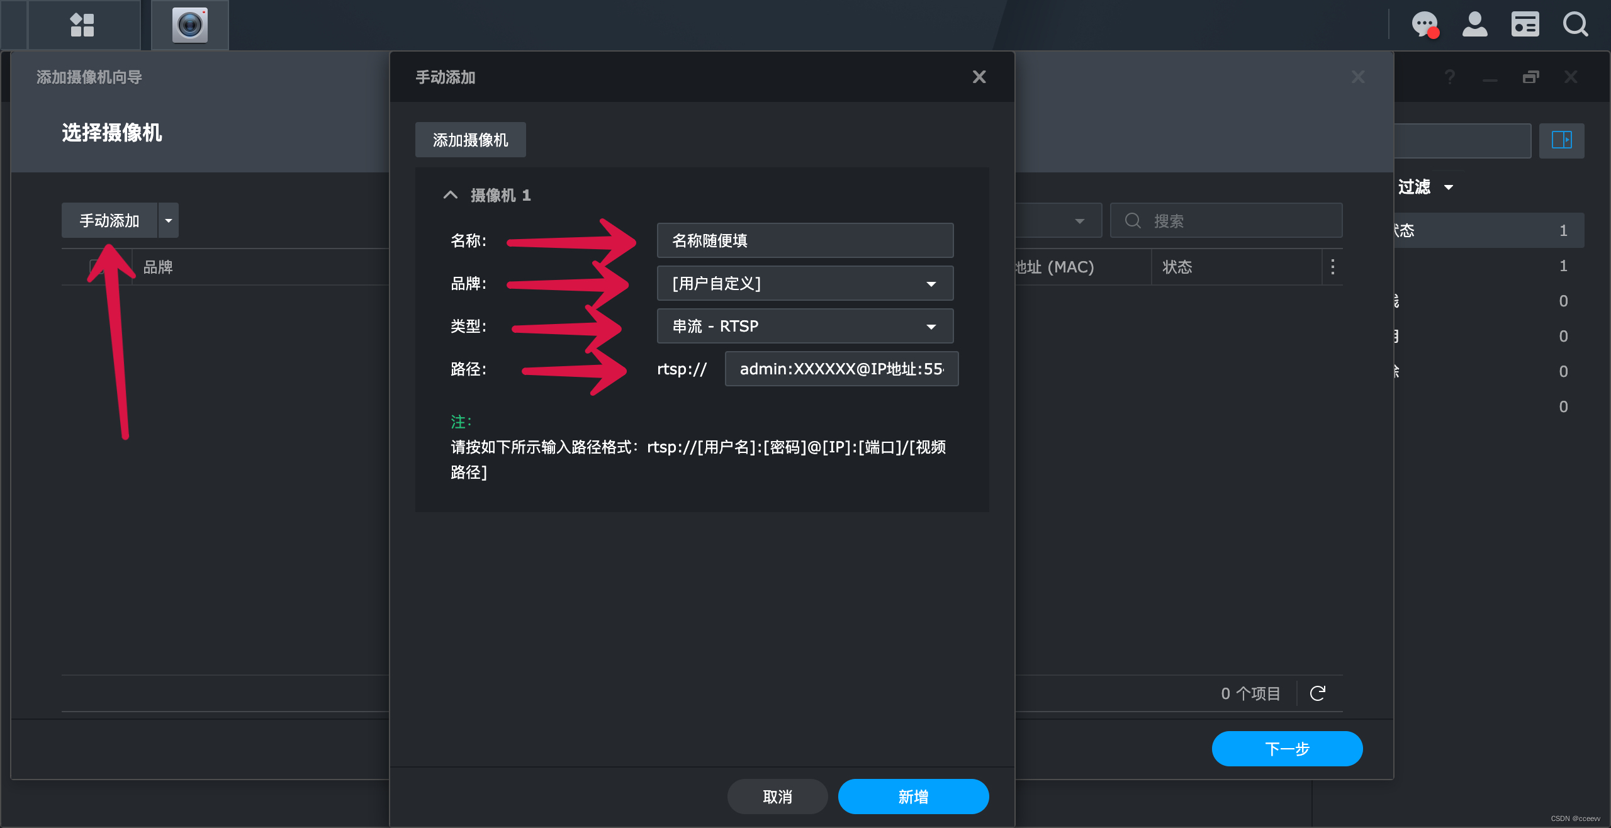
Task: Click the Surveillance Station camera icon
Action: [189, 25]
